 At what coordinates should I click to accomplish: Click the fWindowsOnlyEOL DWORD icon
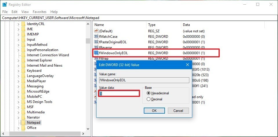[x=96, y=53]
